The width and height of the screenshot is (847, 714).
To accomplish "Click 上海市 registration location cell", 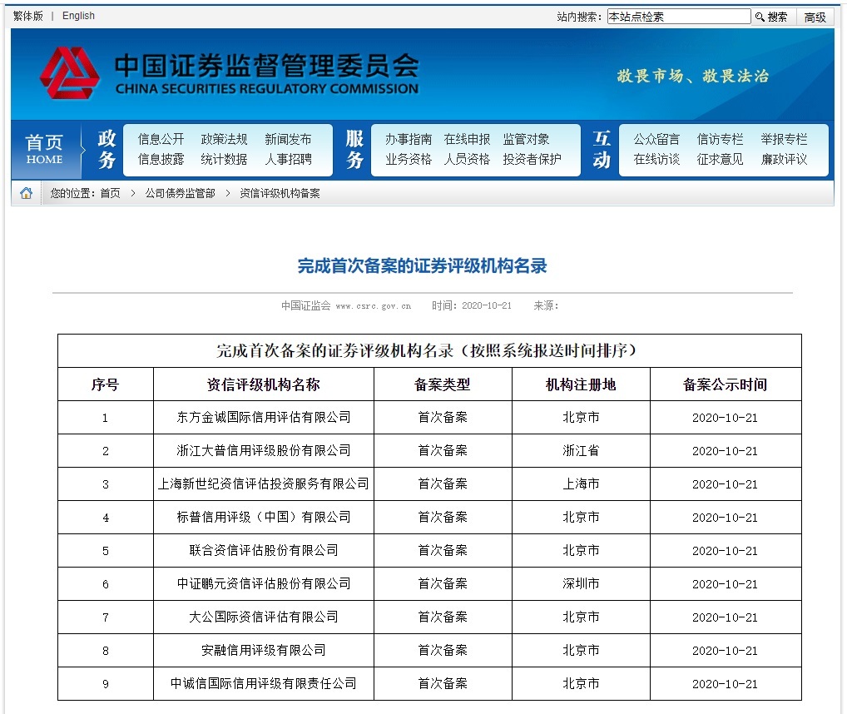I will click(581, 483).
